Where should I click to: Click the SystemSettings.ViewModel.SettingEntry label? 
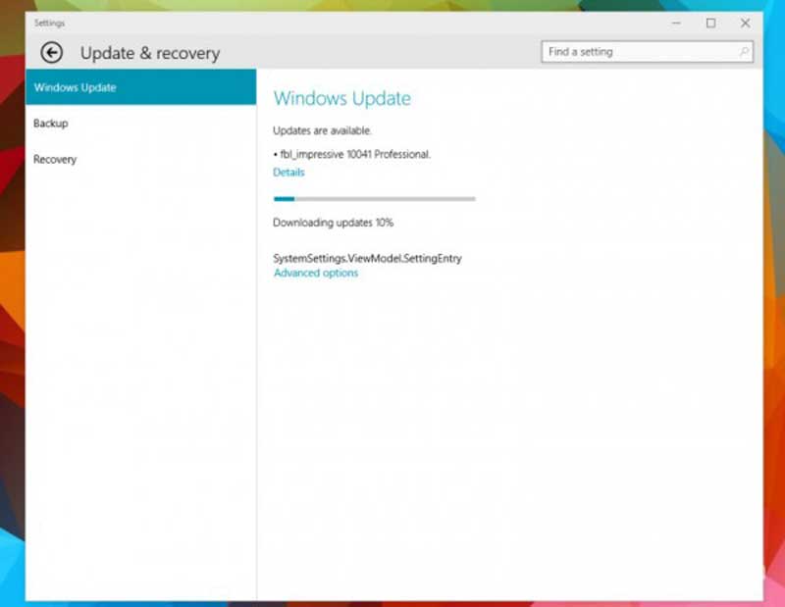coord(367,258)
